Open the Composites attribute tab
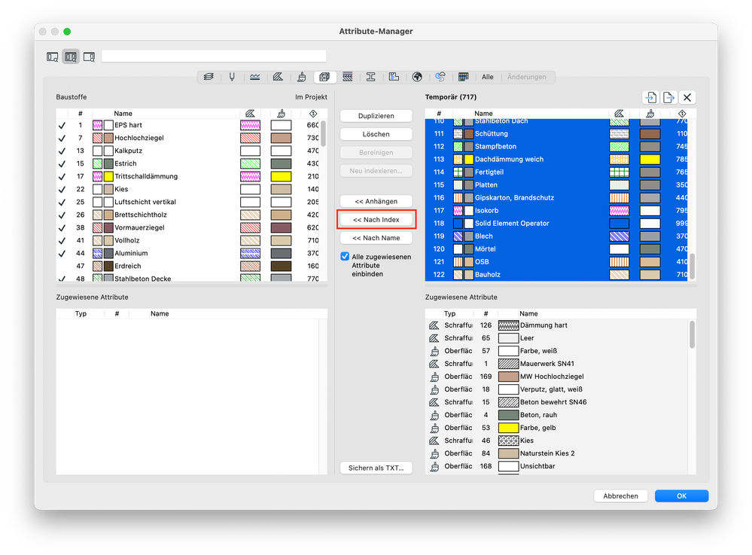The height and width of the screenshot is (555, 752). point(348,77)
